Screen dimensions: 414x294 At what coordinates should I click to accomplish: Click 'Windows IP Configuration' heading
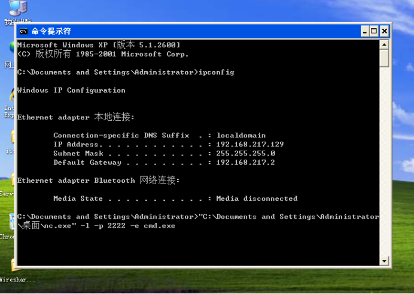71,90
